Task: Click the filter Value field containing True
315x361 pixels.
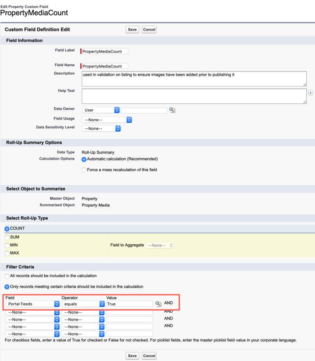Action: (130, 304)
